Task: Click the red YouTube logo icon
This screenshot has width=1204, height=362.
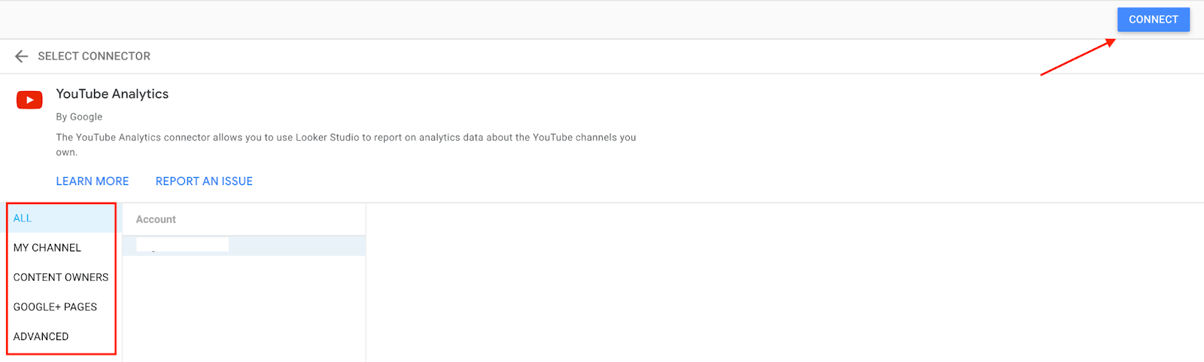Action: point(29,99)
